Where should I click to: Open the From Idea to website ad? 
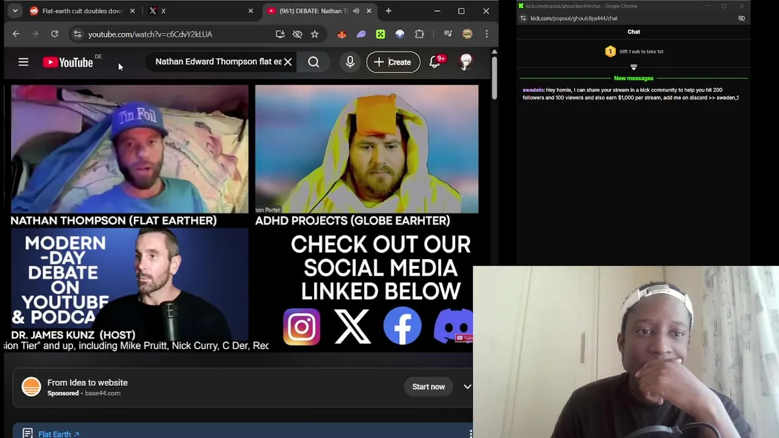88,383
